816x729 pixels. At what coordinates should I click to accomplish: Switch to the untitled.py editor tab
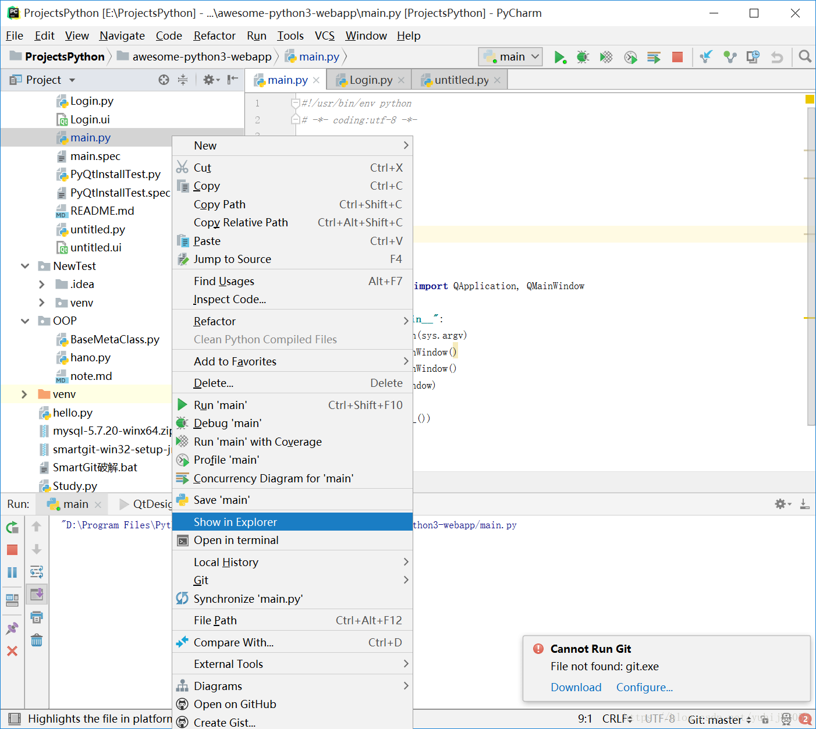pos(461,80)
